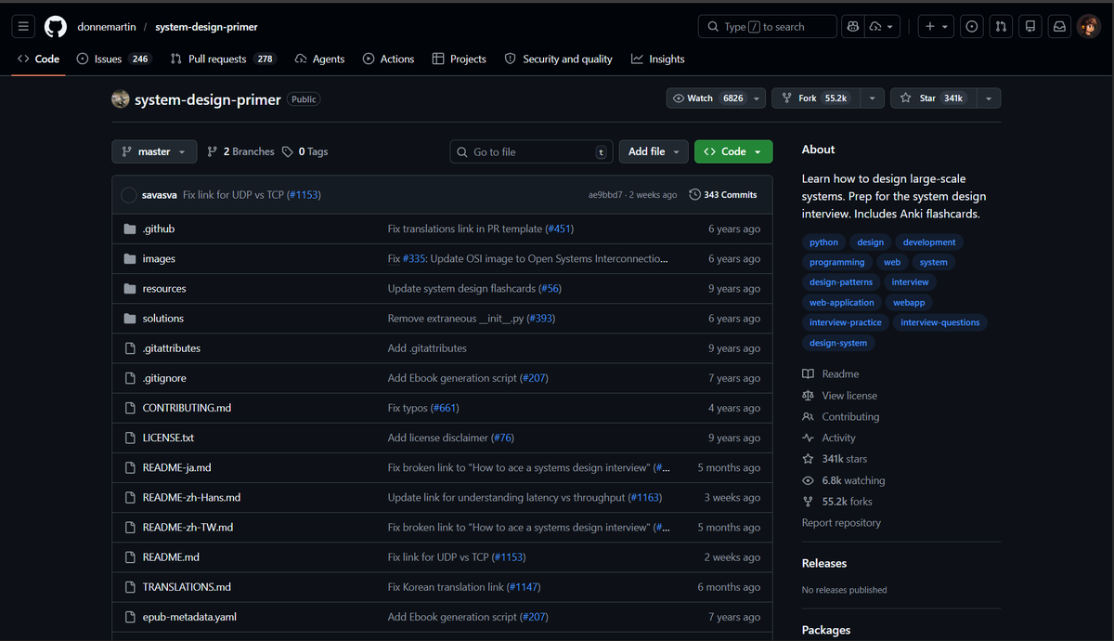Screen dimensions: 1114x641
Task: Click the file icon beside LICENSE.txt
Action: click(130, 438)
